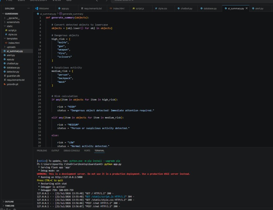Screen dimensions: 273x210
Task: Click the HTML icon on index.html tab
Action: tap(111, 8)
